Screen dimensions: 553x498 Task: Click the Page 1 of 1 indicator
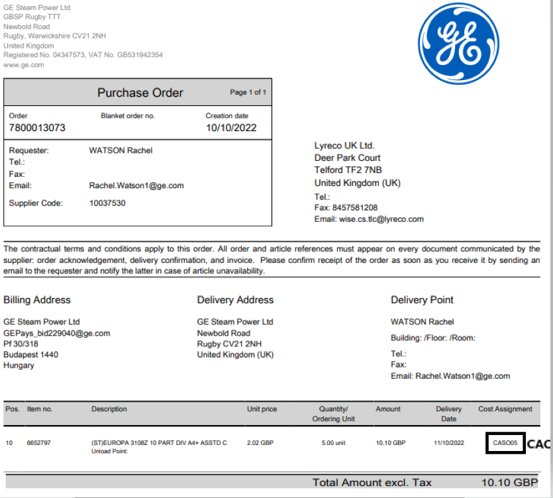[248, 93]
